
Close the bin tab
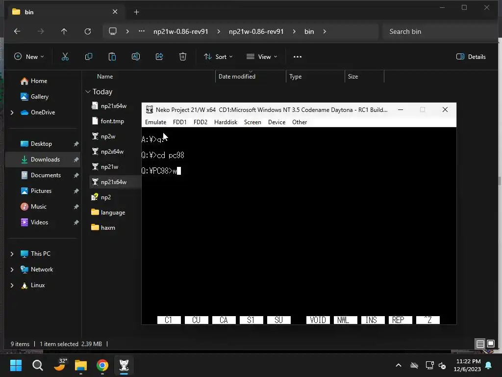(115, 12)
